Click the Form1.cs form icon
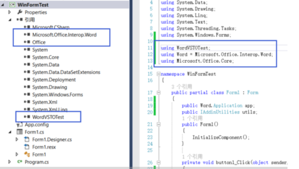Image resolution: width=299 pixels, height=169 pixels. [20, 132]
